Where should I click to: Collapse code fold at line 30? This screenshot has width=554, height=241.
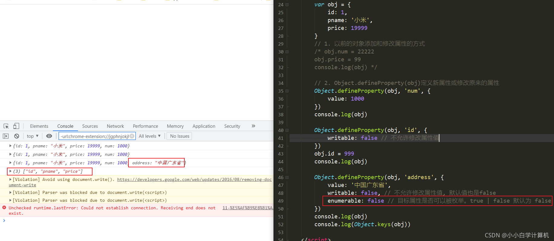point(287,52)
